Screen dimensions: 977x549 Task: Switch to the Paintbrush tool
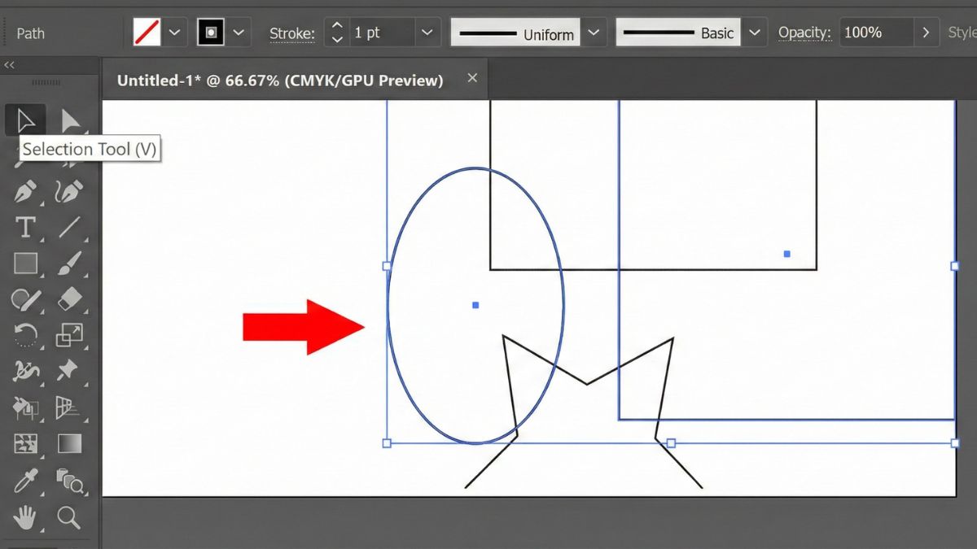click(69, 264)
